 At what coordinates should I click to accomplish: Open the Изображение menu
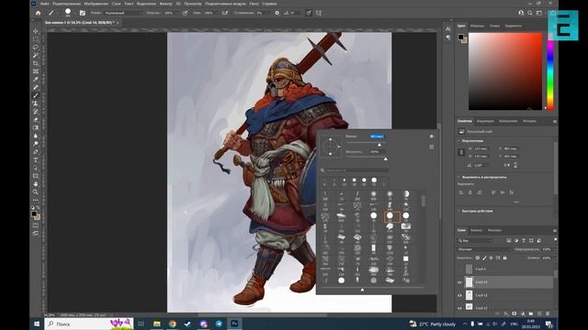tap(96, 4)
